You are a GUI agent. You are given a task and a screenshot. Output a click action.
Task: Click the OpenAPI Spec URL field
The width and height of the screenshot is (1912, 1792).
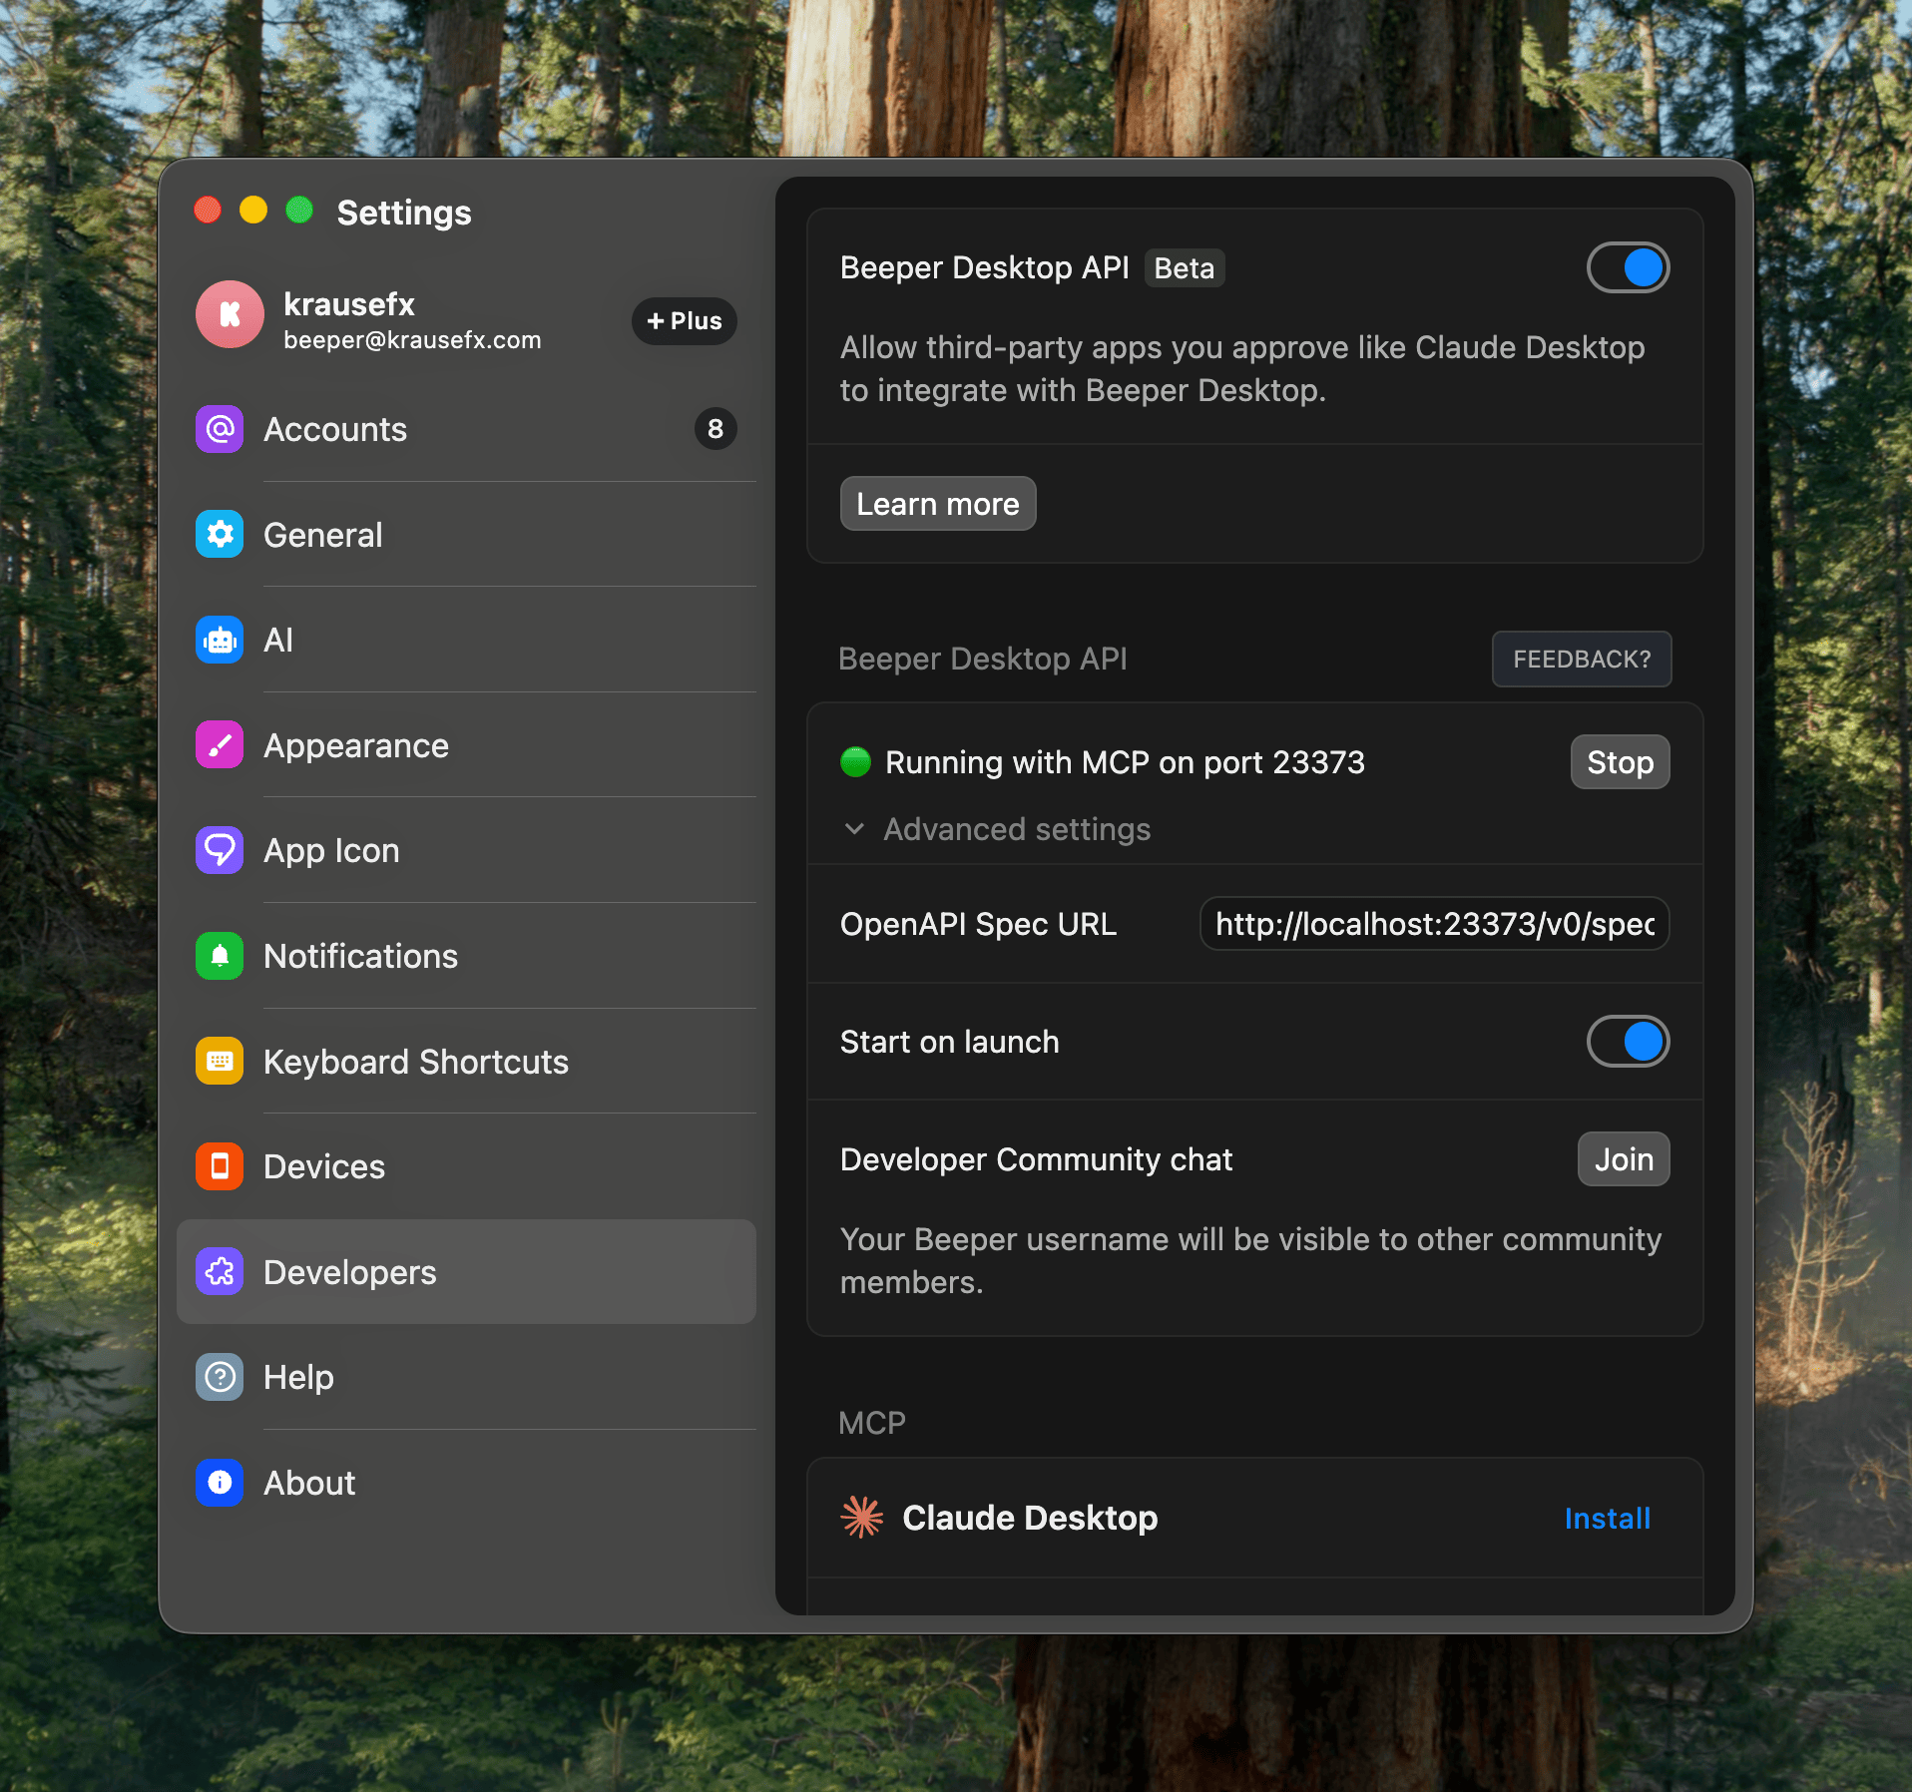point(1434,924)
